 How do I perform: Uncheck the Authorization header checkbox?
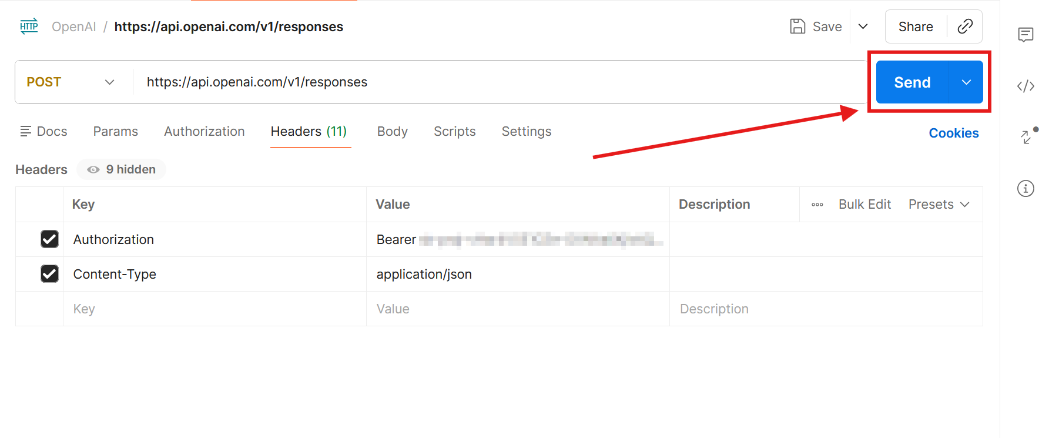point(49,239)
